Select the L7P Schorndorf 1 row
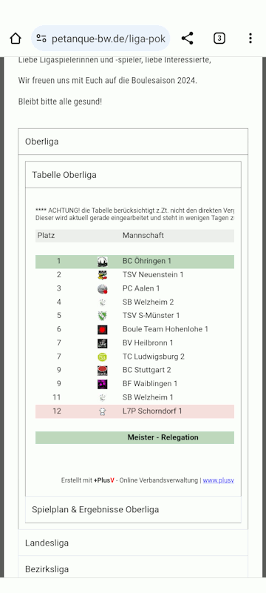266x593 pixels. pos(134,411)
